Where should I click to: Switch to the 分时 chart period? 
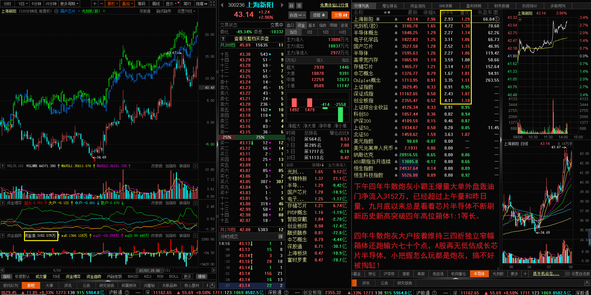coord(7,4)
